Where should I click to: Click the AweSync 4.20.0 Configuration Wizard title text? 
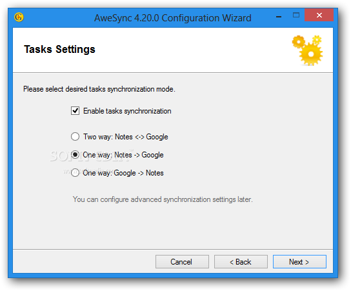172,18
